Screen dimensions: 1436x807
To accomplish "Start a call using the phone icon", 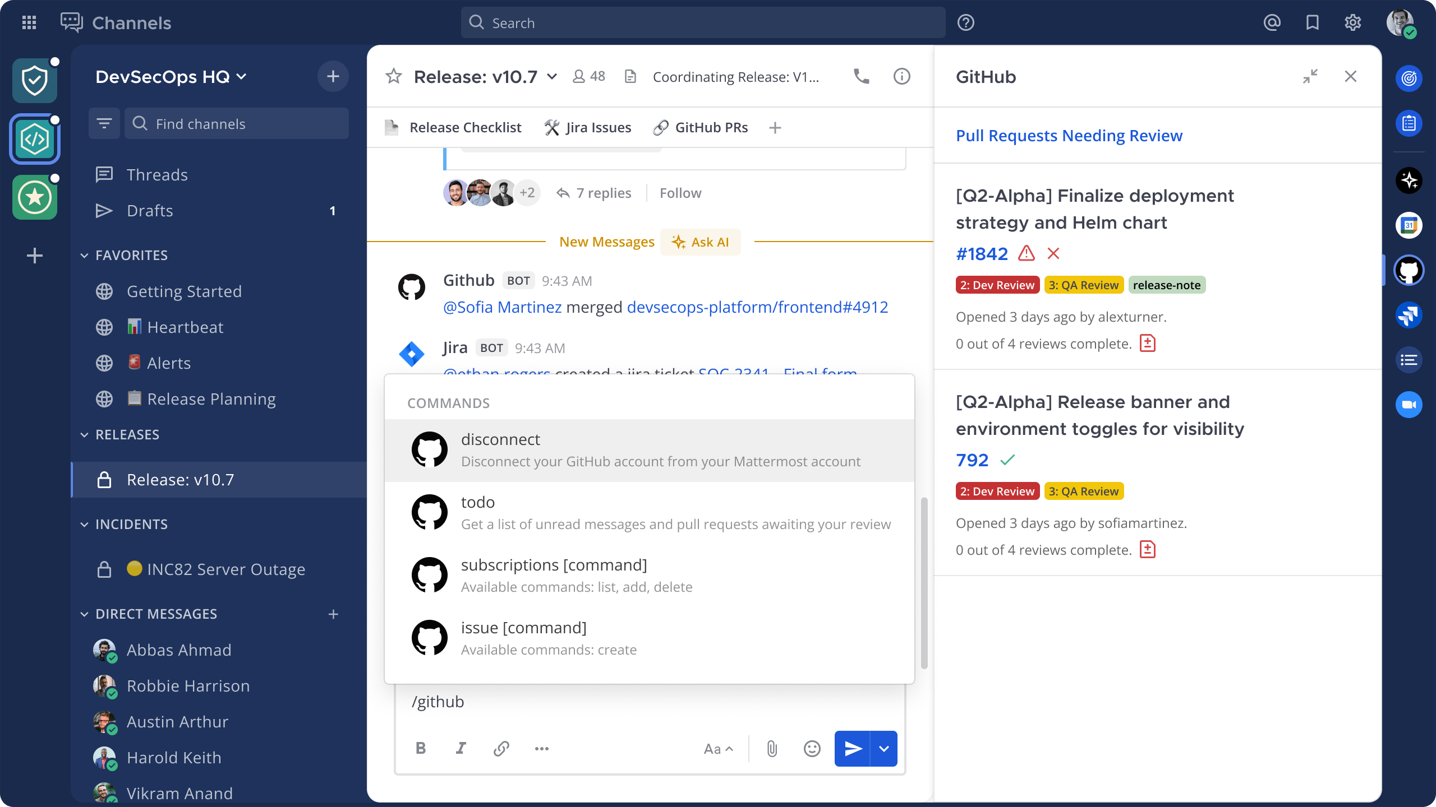I will pos(861,76).
